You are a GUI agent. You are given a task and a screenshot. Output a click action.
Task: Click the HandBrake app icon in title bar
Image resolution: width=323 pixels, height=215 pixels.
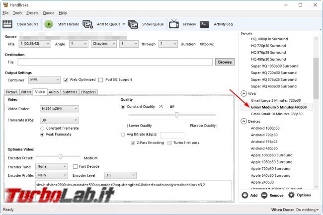click(5, 5)
